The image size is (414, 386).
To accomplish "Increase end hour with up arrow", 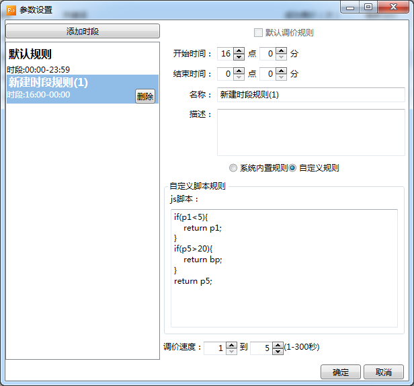I will click(239, 71).
